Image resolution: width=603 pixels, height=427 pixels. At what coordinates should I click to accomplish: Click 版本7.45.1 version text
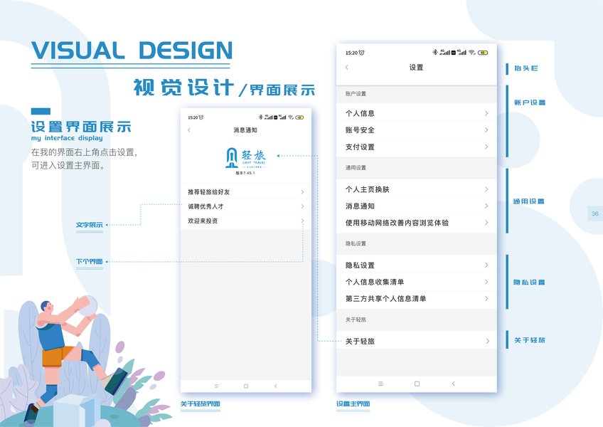point(245,173)
